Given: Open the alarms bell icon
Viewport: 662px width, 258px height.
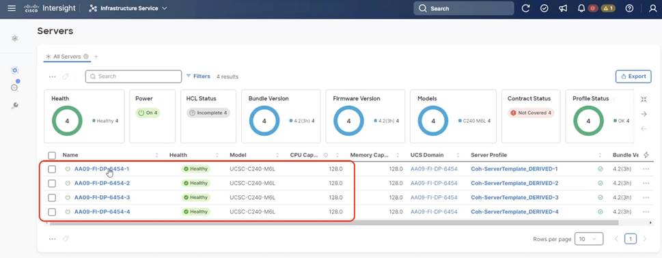Looking at the screenshot, I should (581, 8).
